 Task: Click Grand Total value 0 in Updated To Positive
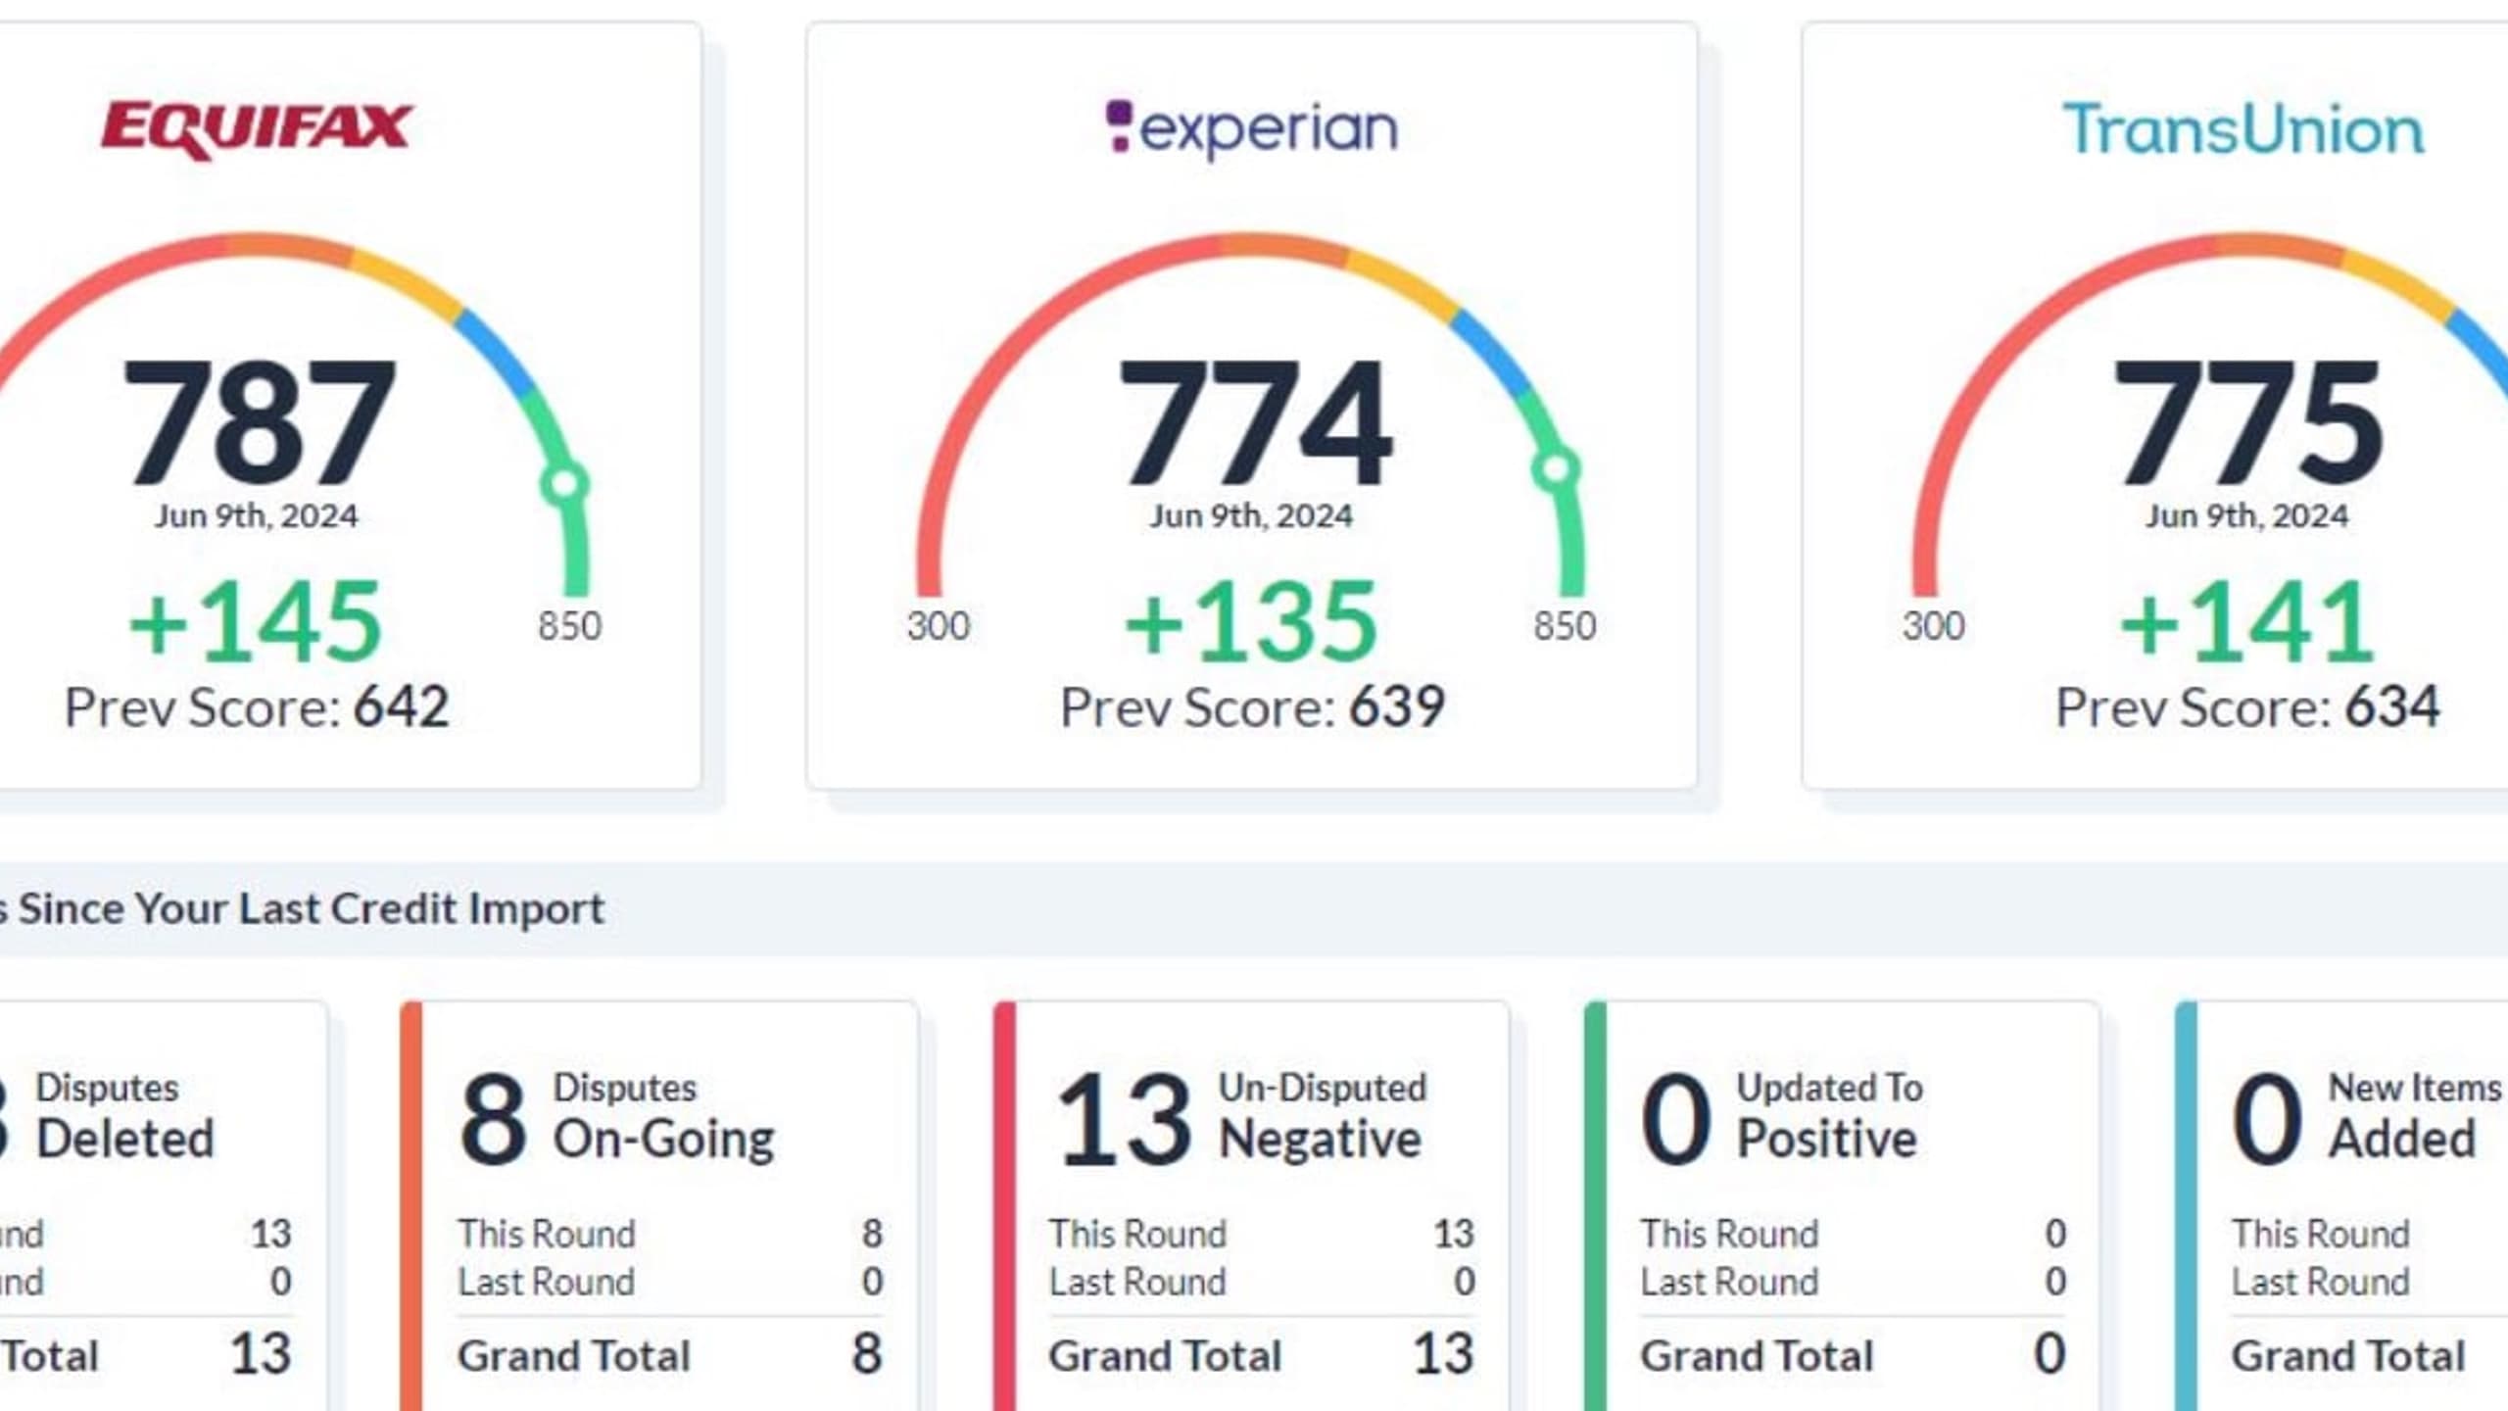tap(2050, 1354)
